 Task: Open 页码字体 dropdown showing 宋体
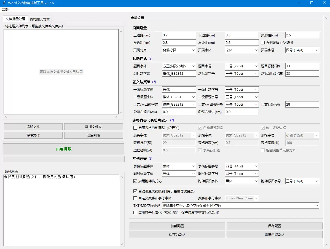pyautogui.click(x=242, y=50)
